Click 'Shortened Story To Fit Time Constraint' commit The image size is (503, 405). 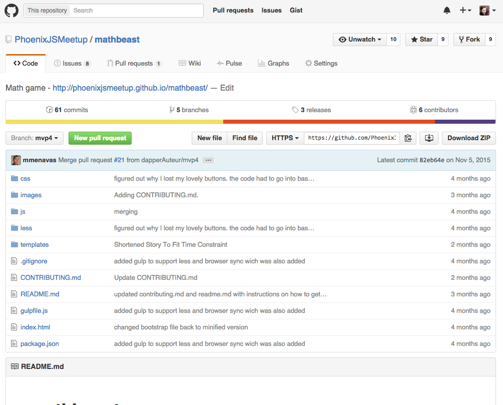(x=171, y=244)
